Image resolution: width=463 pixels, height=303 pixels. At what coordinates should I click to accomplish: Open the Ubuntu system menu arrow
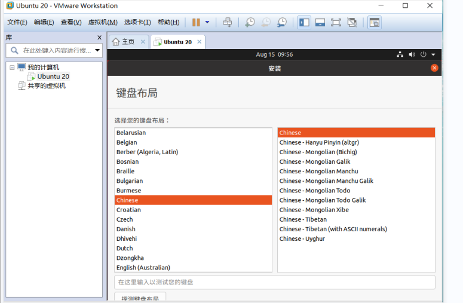click(433, 54)
